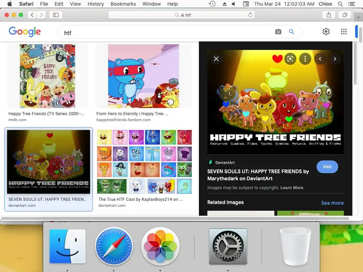
Task: Open Notification Center icon
Action: tap(351, 4)
